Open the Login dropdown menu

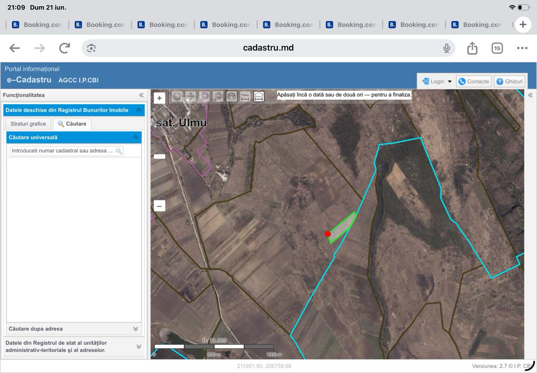tap(437, 81)
